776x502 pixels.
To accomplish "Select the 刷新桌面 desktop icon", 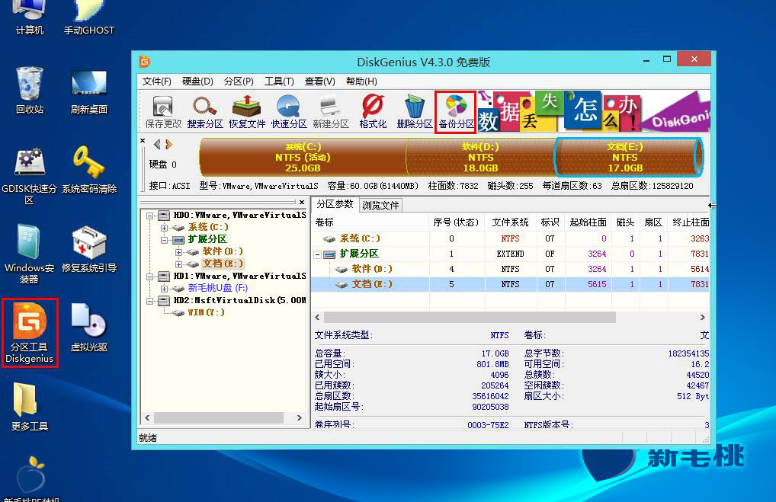I will (x=89, y=92).
